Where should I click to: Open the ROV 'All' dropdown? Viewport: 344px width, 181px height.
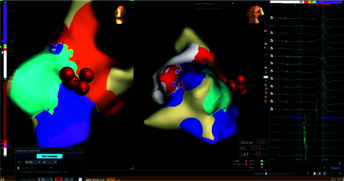49,162
